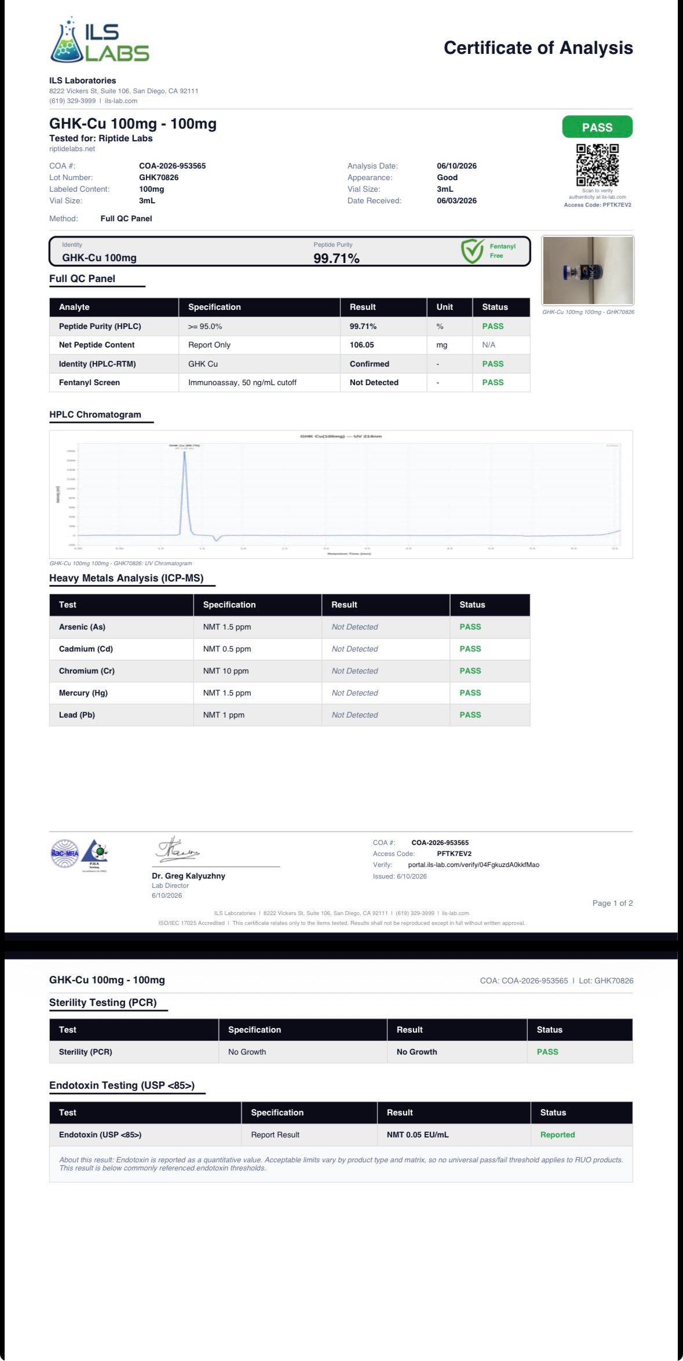Screen dimensions: 683x1361
Task: Click the lab director signature image
Action: 177,849
